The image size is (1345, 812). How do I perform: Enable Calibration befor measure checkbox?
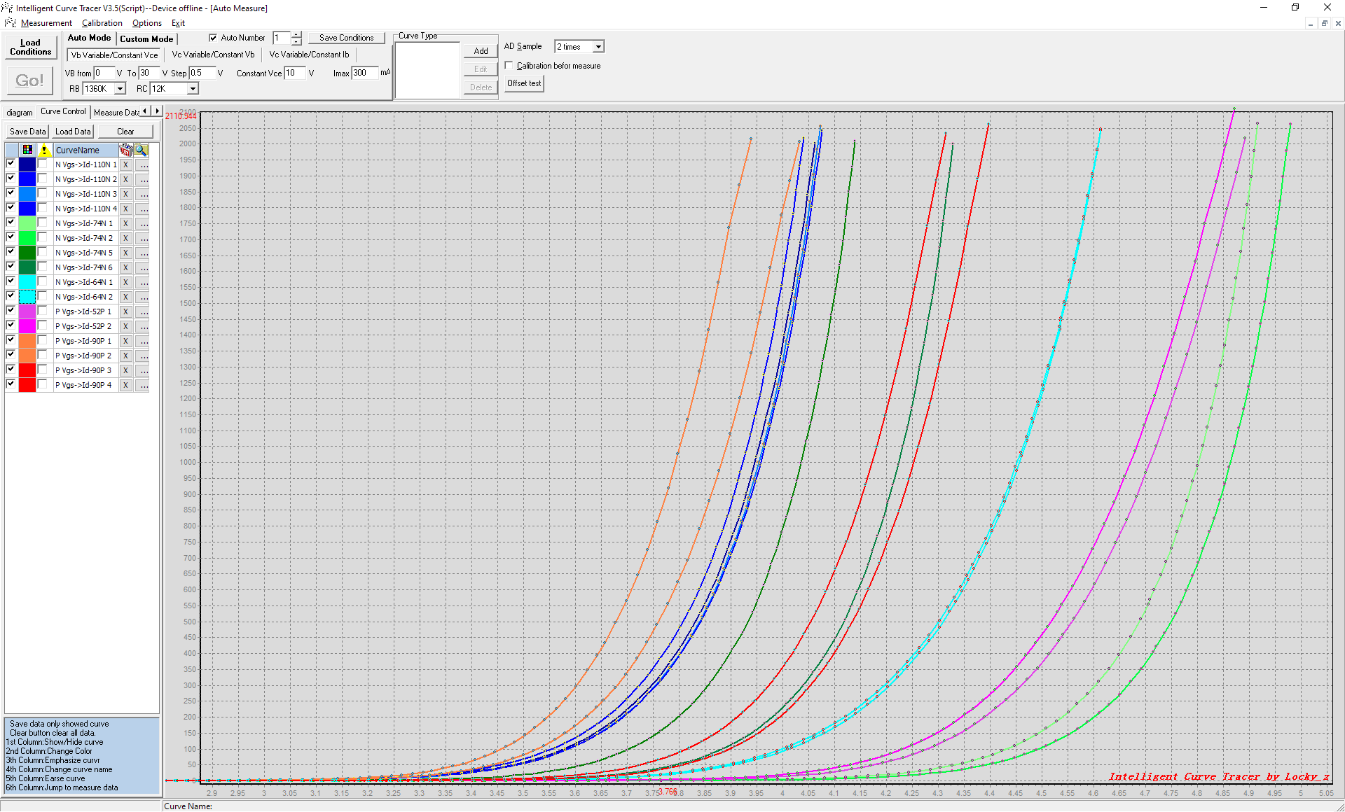(509, 66)
